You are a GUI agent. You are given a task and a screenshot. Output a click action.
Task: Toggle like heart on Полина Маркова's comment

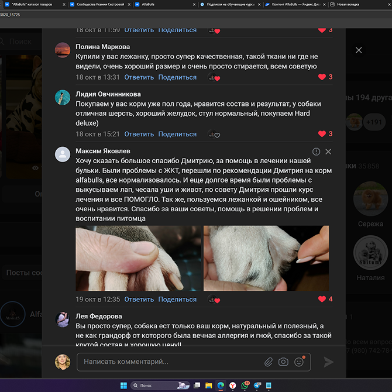click(x=322, y=77)
